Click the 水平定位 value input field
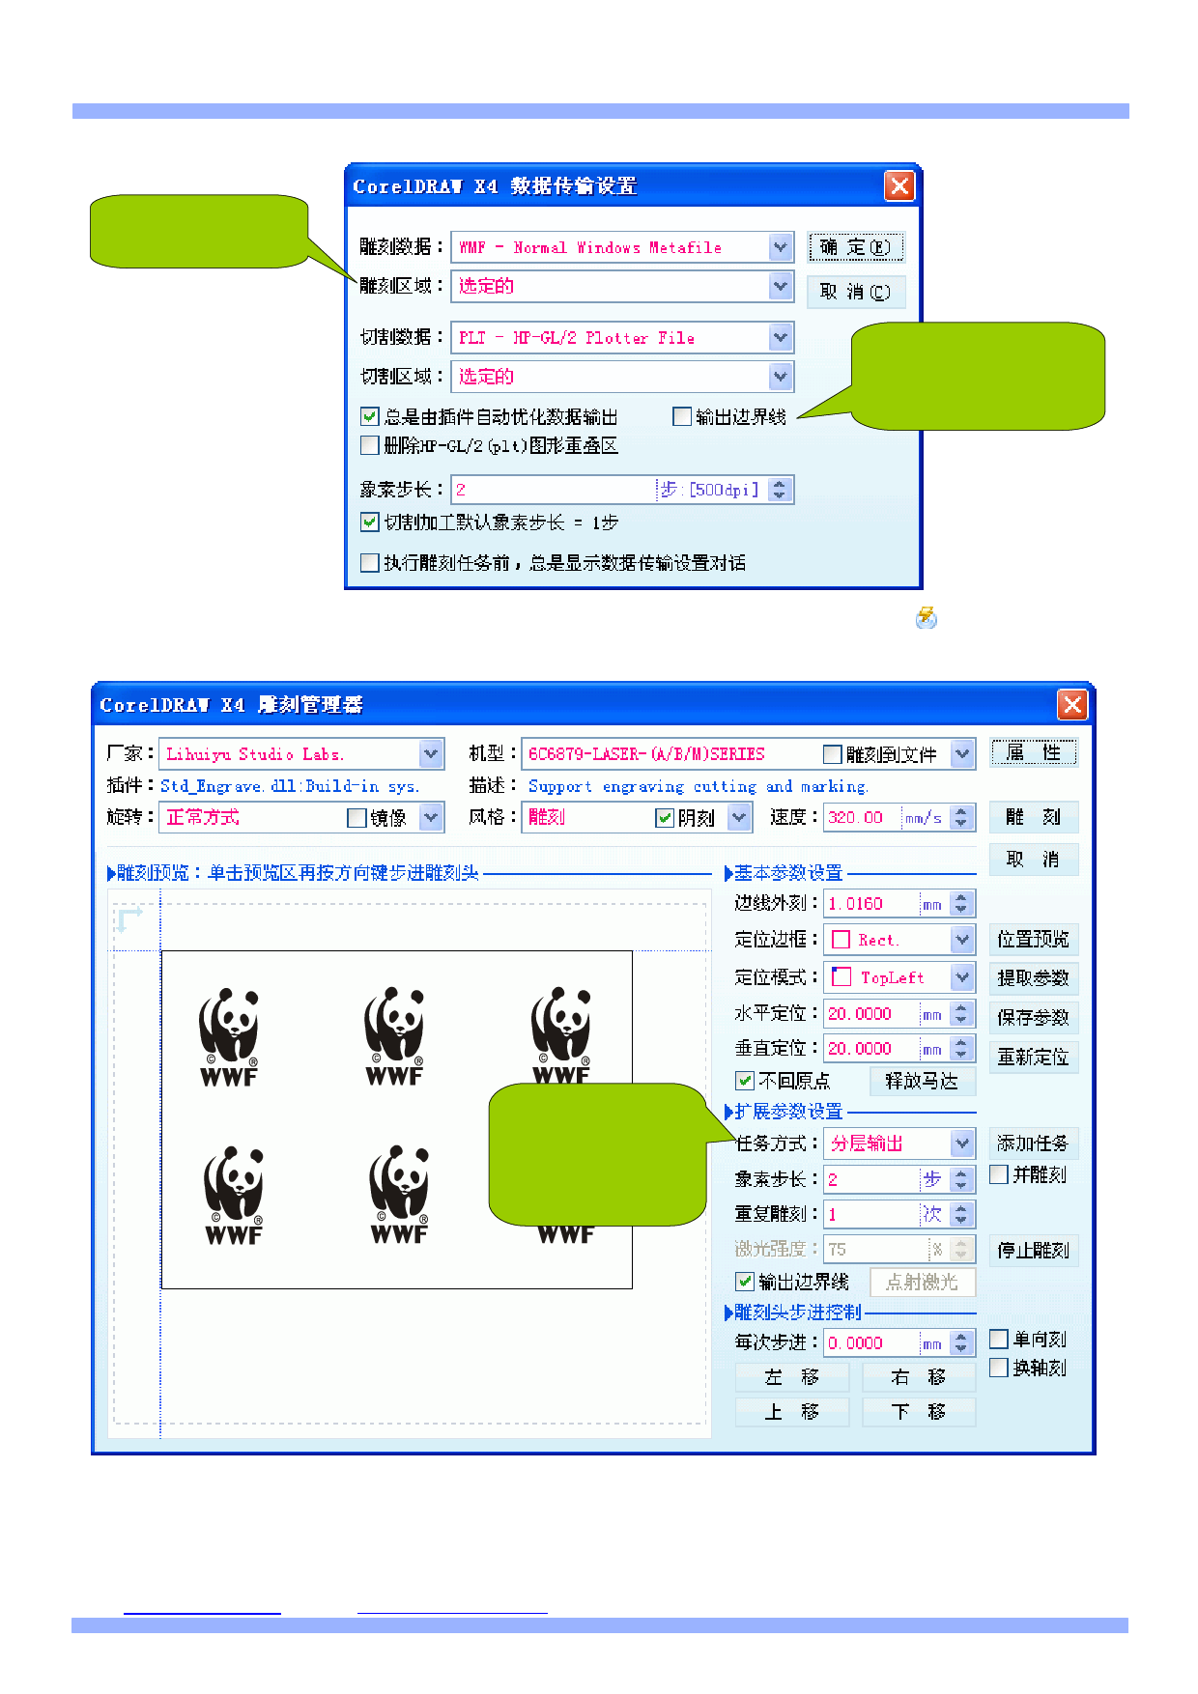1198x1694 pixels. coord(870,1014)
